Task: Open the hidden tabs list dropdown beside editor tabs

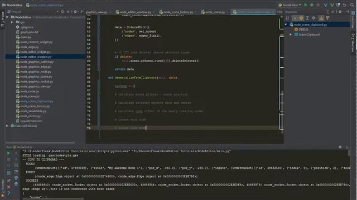Action: click(279, 12)
